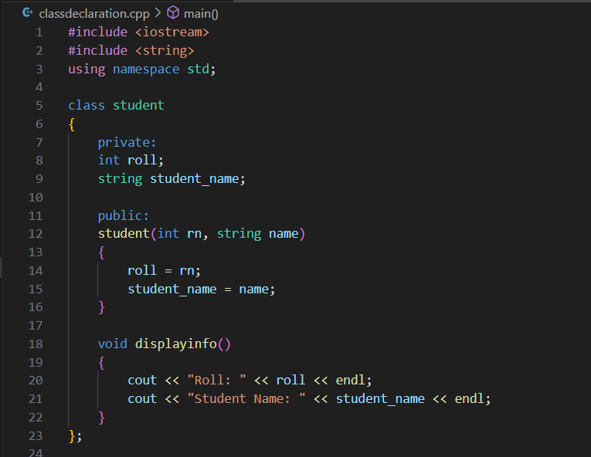Viewport: 591px width, 457px height.
Task: Click the 'std' identifier on line 3
Action: (x=199, y=69)
